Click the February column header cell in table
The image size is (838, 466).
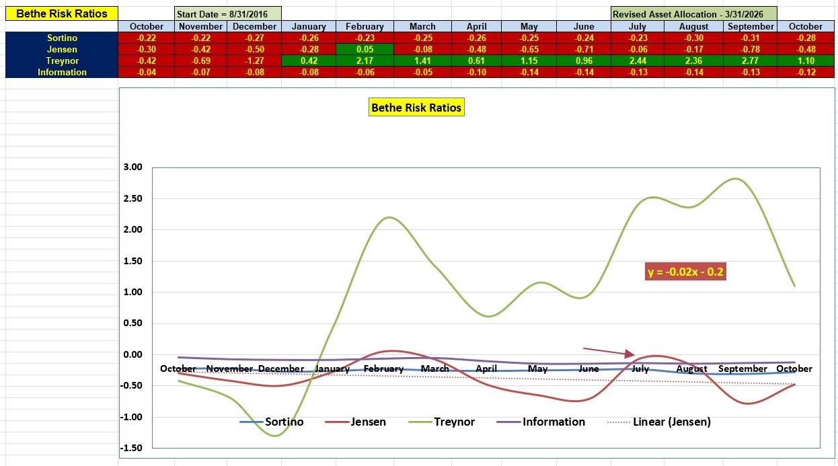click(x=365, y=26)
